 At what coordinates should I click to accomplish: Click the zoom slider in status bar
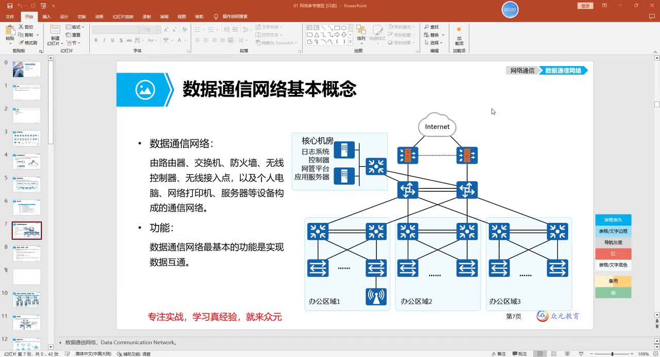612,354
